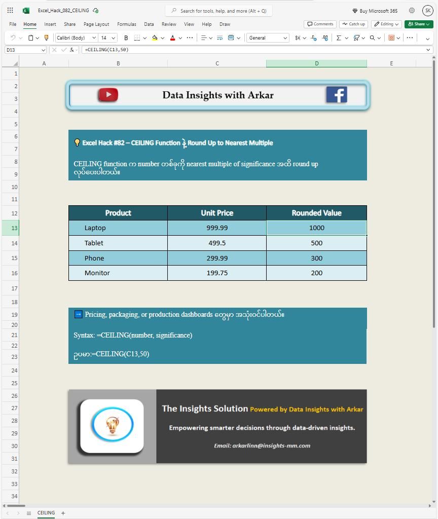The width and height of the screenshot is (438, 519).
Task: Expand the font name Calibri dropdown
Action: [x=94, y=38]
